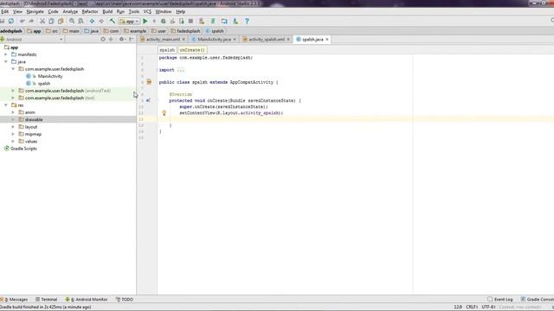Click the CRLF line separator in status bar
The height and width of the screenshot is (311, 554).
click(472, 308)
